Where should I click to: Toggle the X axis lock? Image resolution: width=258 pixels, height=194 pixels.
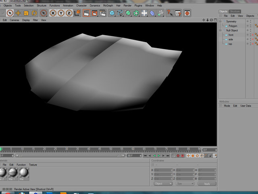(x=53, y=13)
